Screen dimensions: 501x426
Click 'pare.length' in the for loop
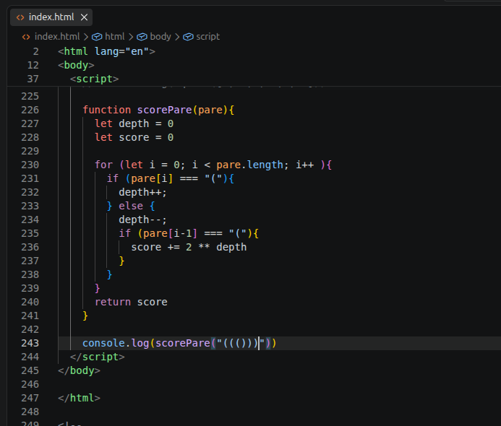pyautogui.click(x=249, y=165)
